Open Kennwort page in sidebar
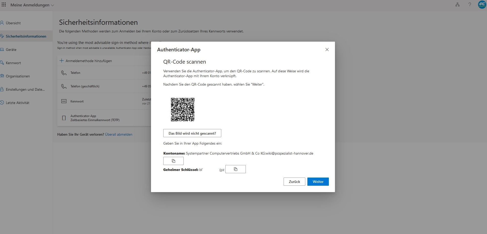Image resolution: width=487 pixels, height=234 pixels. tap(13, 63)
